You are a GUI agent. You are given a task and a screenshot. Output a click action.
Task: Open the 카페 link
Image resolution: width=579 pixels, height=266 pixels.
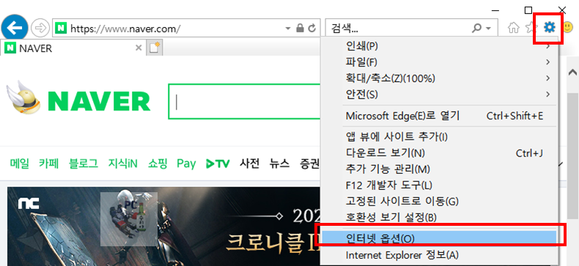[x=49, y=163]
